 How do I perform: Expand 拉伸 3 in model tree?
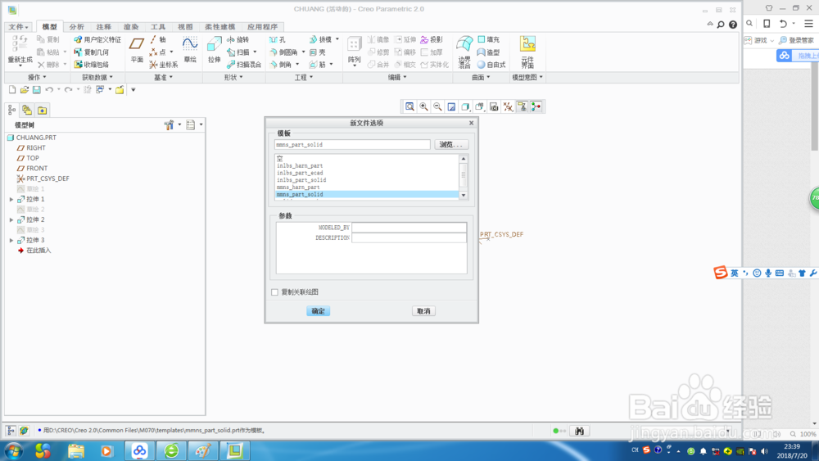[x=11, y=240]
